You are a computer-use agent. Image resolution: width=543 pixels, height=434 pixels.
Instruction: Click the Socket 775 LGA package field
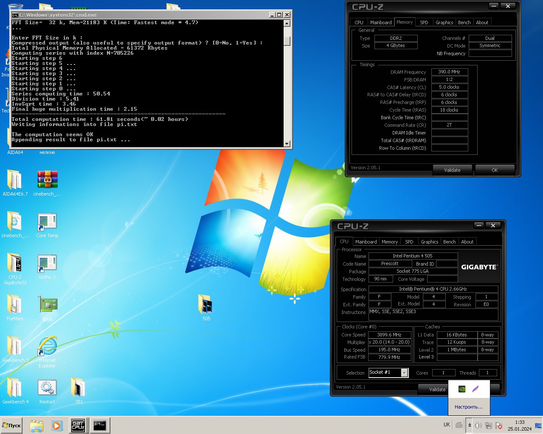point(413,272)
